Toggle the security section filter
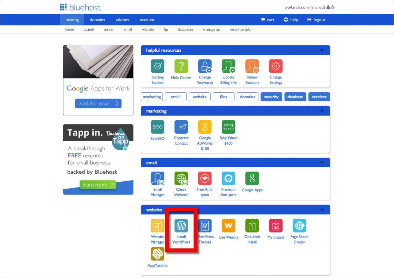 click(271, 97)
